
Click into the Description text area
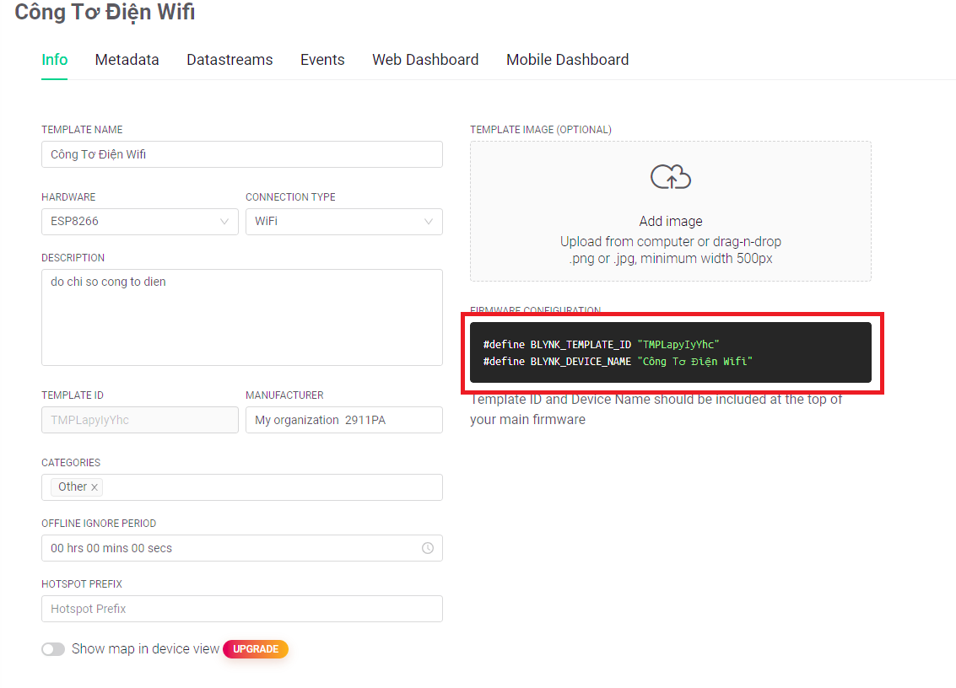242,318
